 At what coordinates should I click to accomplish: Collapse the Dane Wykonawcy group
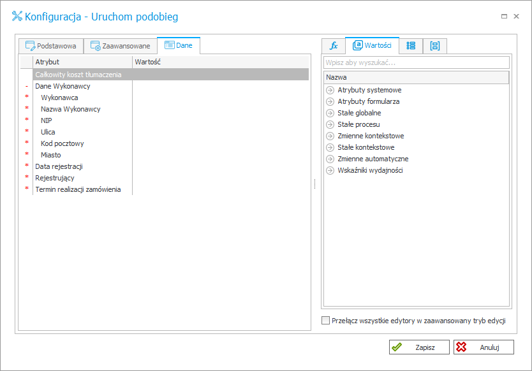[x=27, y=87]
